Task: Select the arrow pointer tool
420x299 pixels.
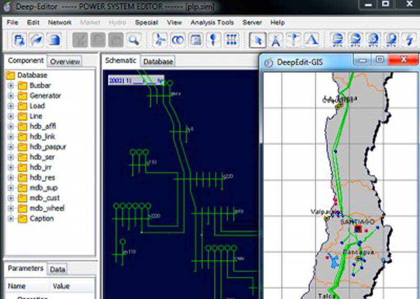Action: [x=257, y=40]
